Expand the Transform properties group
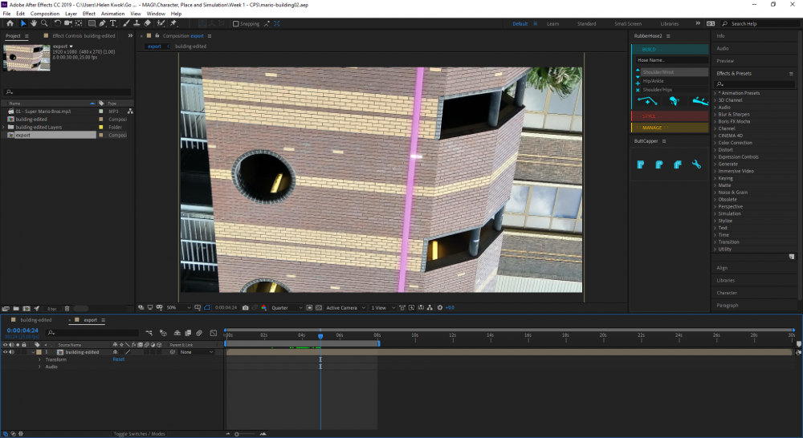The image size is (803, 438). 39,359
